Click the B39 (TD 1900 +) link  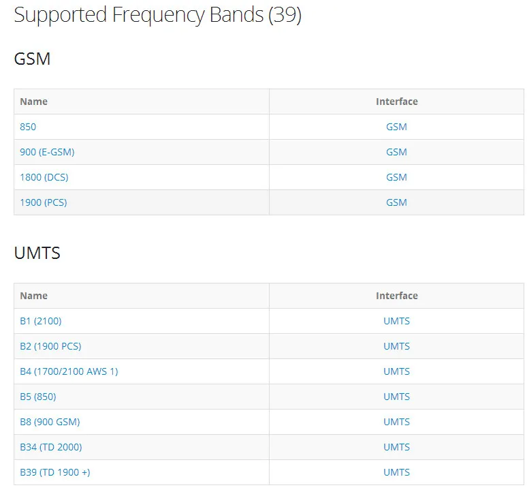54,472
